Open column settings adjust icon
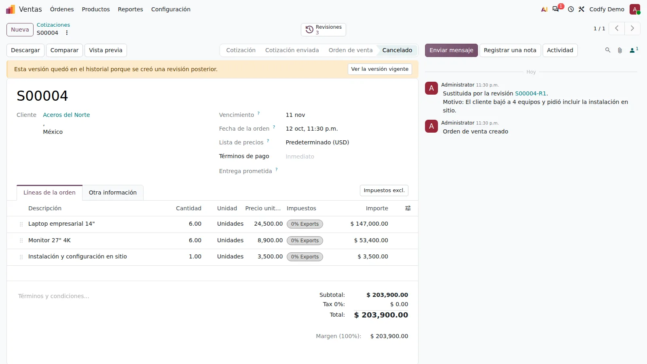Viewport: 647px width, 364px height. [x=408, y=208]
